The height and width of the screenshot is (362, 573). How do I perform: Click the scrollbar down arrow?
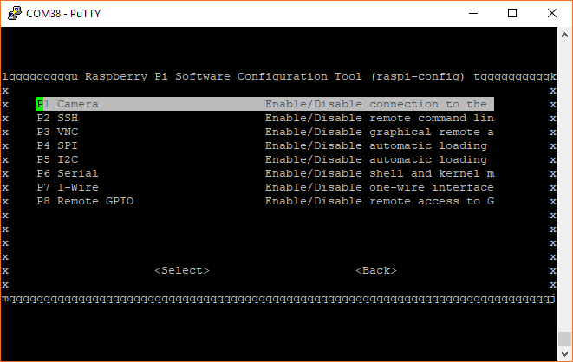coord(564,353)
